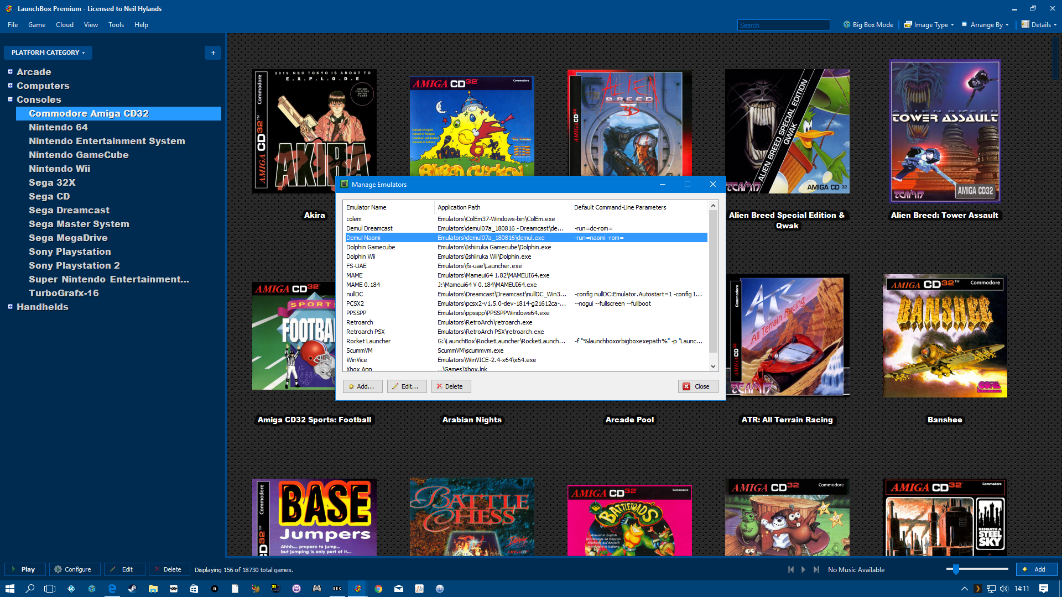Close the Manage Emulators dialog
The height and width of the screenshot is (597, 1062).
tap(698, 386)
